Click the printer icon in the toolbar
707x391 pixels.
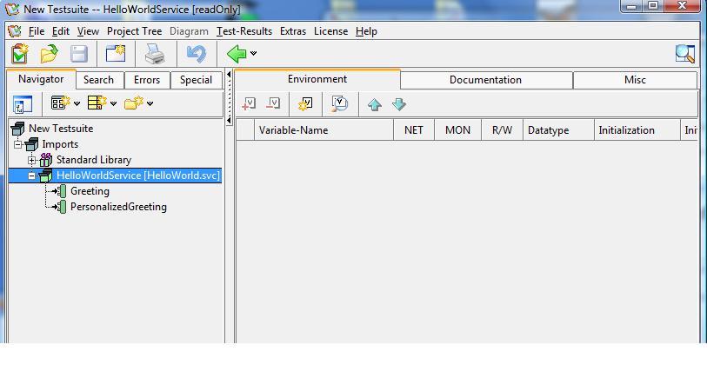tap(155, 54)
